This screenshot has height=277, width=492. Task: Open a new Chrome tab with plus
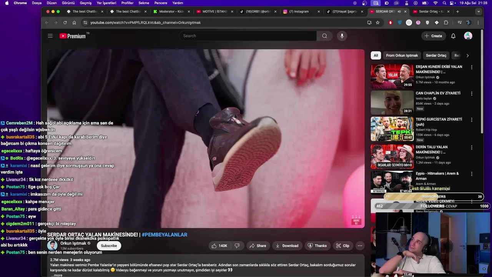pos(457,12)
